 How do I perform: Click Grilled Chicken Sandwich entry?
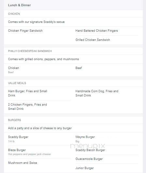[x=93, y=40]
